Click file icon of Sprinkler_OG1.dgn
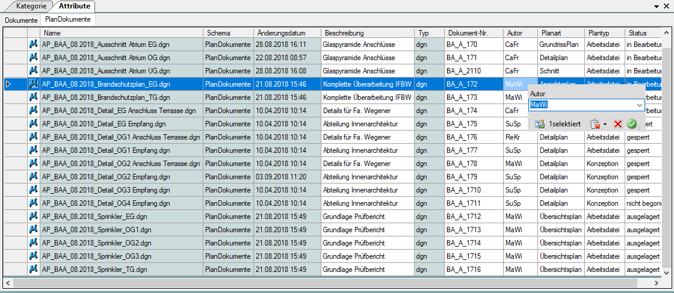 pyautogui.click(x=34, y=230)
